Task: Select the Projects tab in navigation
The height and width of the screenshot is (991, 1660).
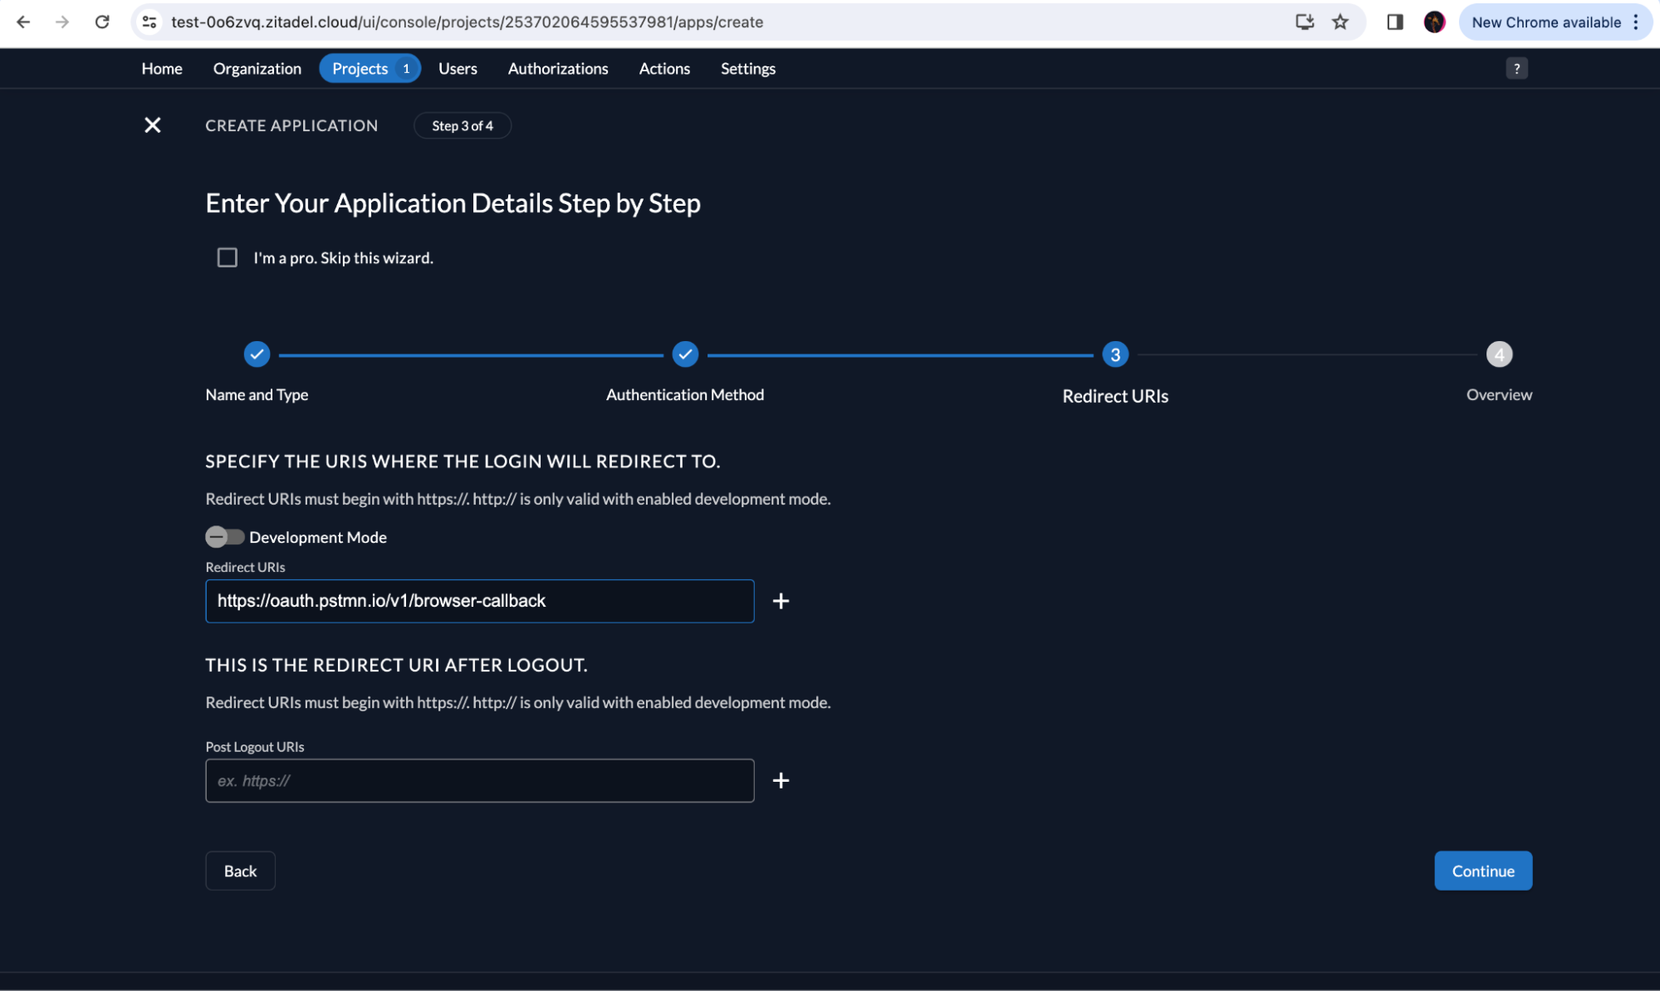Action: pos(360,68)
